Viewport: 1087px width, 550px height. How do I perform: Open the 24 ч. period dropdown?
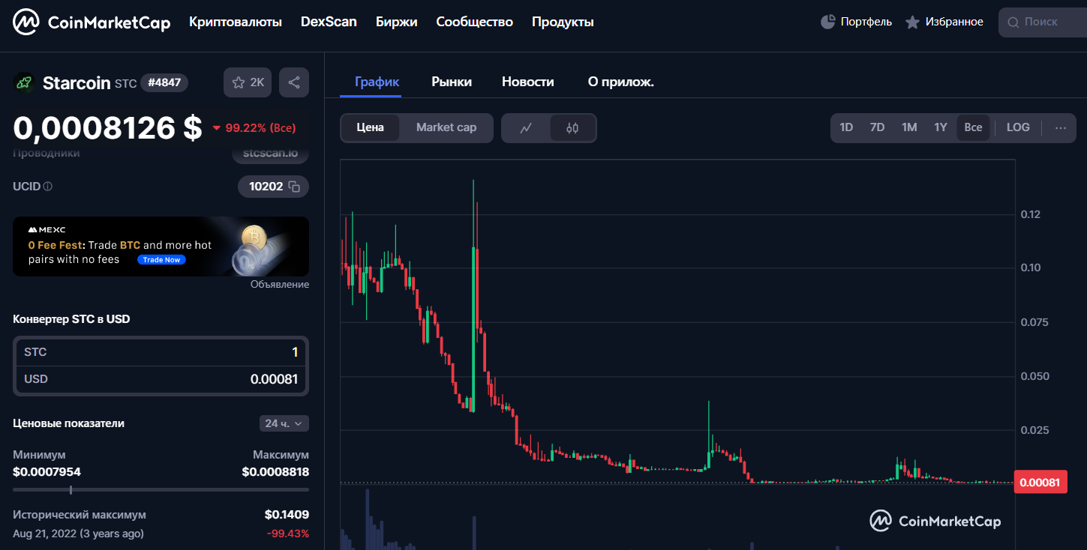tap(284, 423)
